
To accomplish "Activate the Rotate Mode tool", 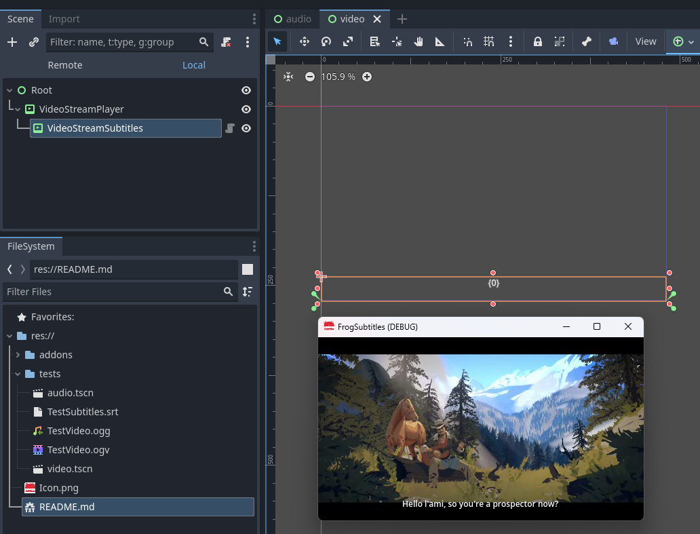I will (x=326, y=41).
